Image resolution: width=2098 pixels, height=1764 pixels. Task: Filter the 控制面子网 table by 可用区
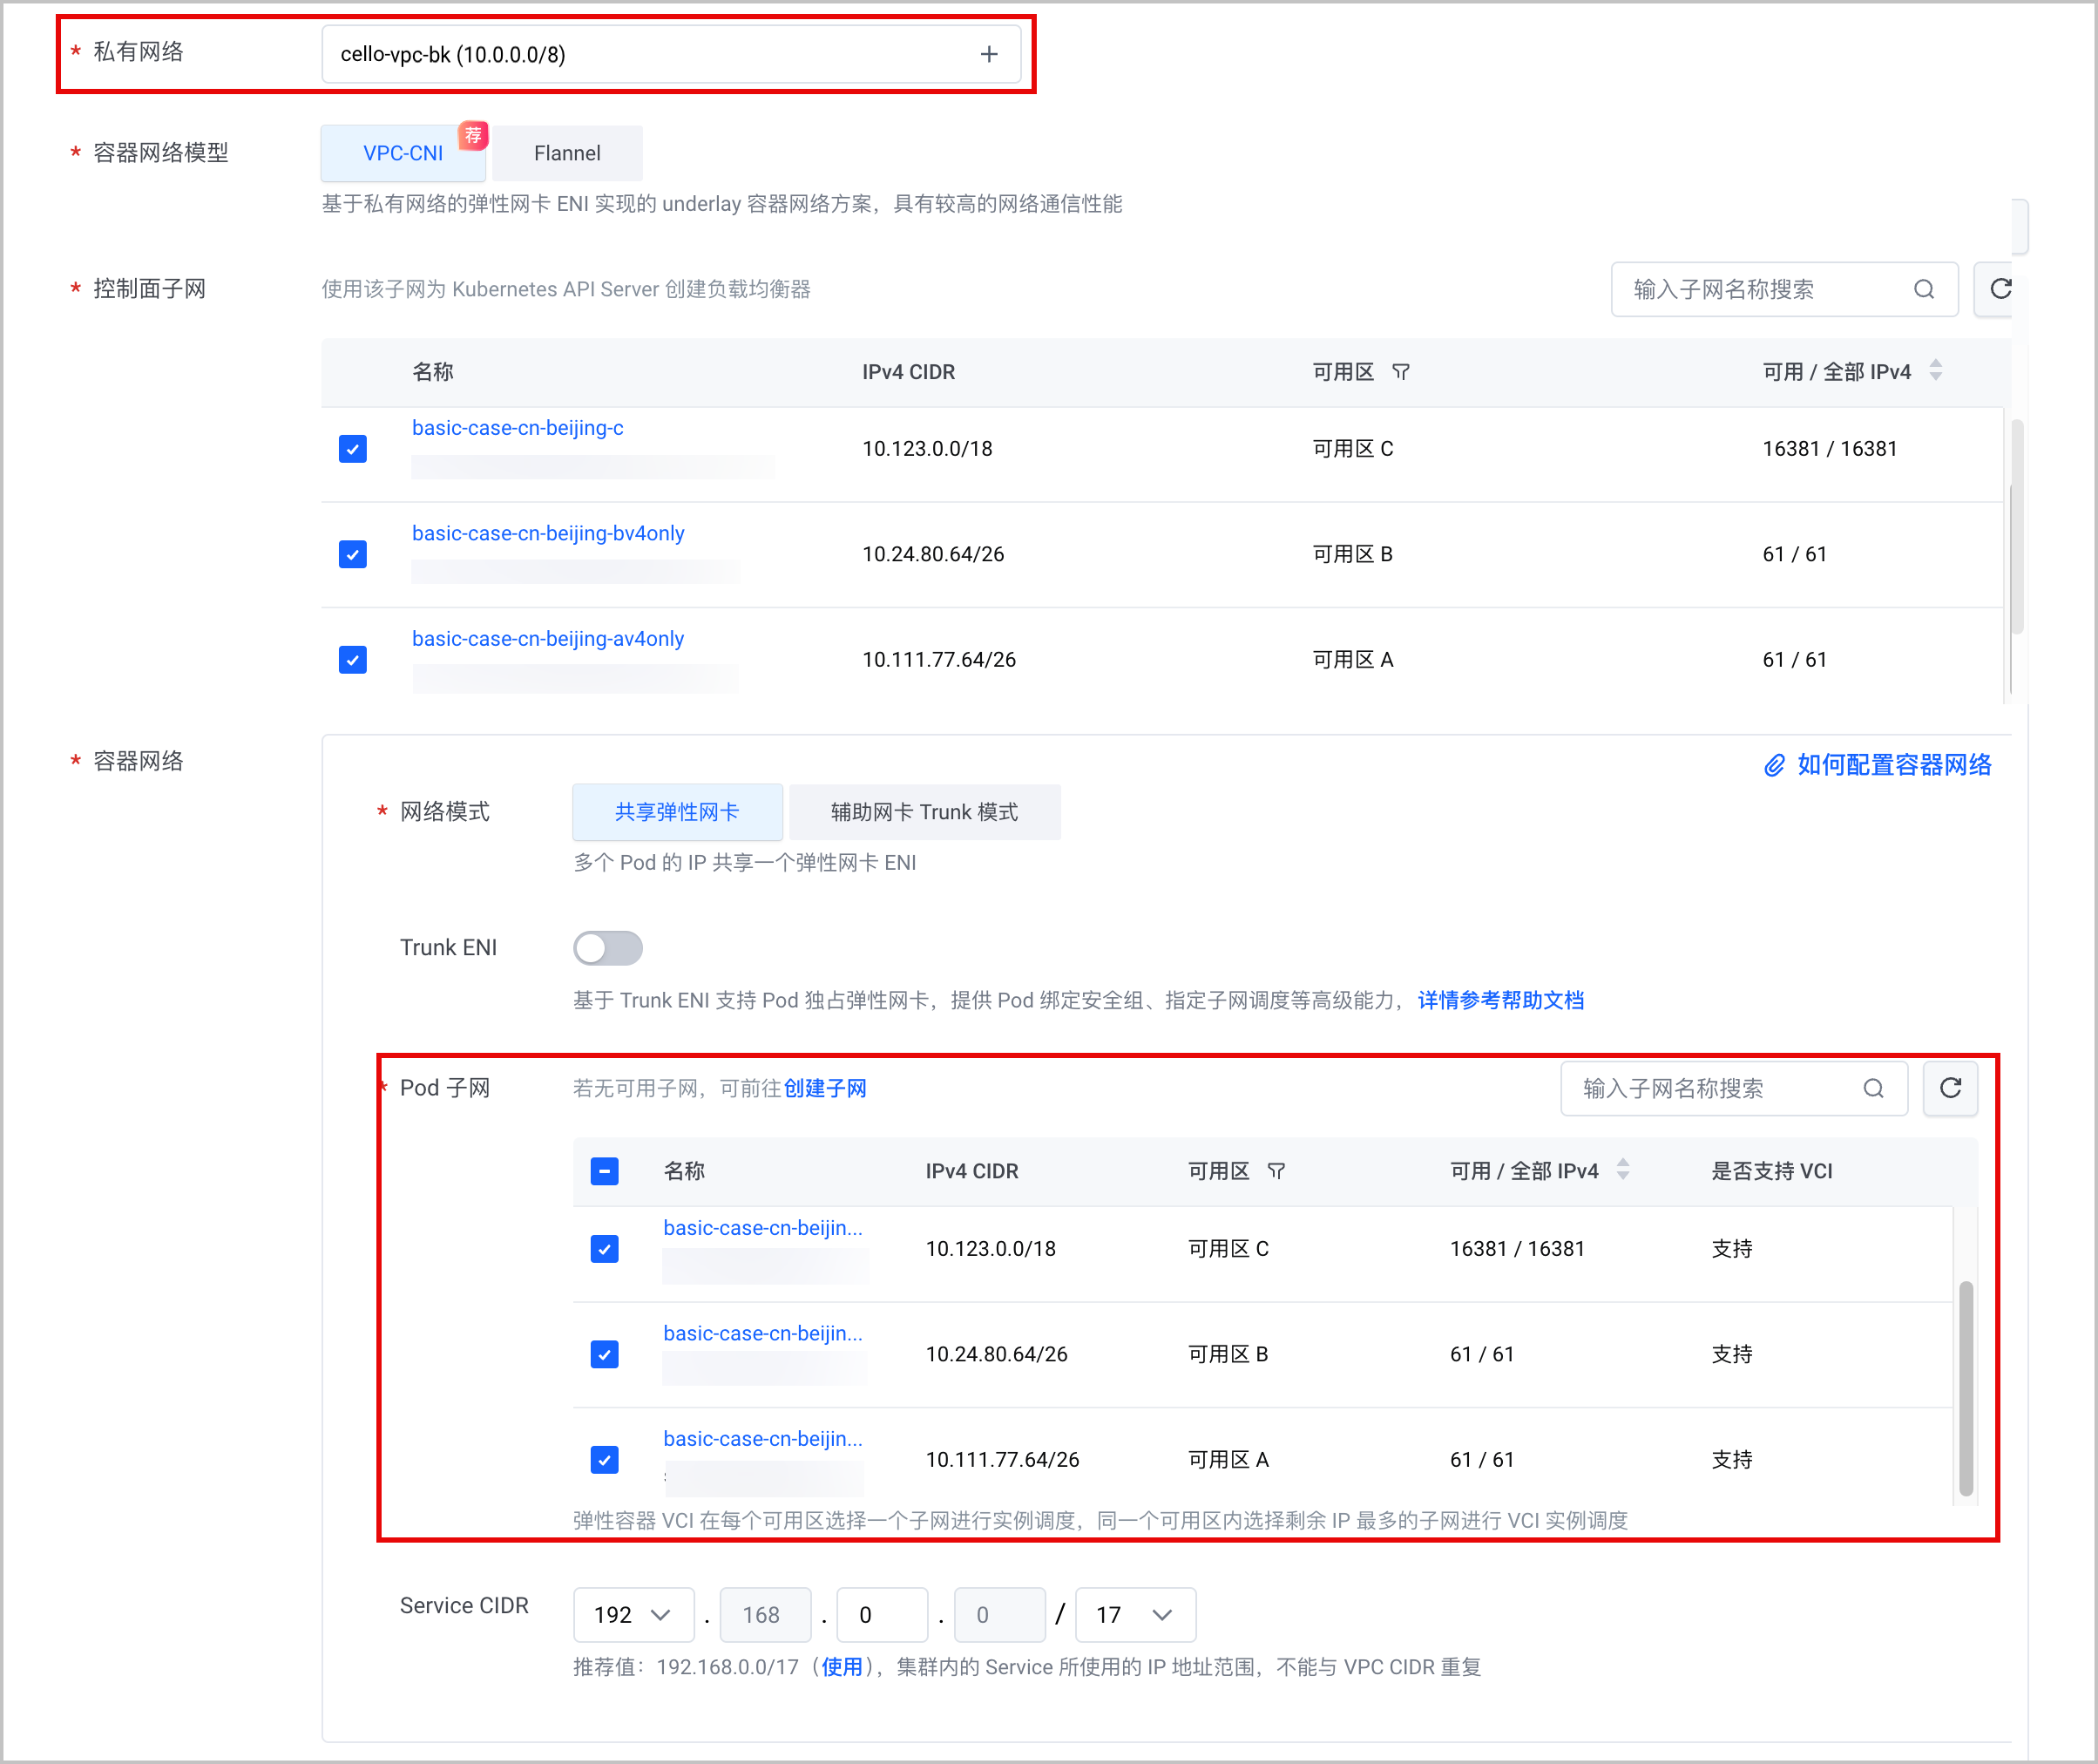1400,372
